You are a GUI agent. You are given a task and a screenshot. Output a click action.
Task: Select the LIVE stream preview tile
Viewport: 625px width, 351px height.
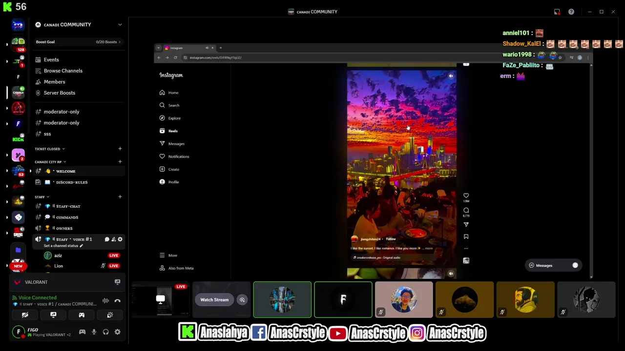pyautogui.click(x=160, y=299)
